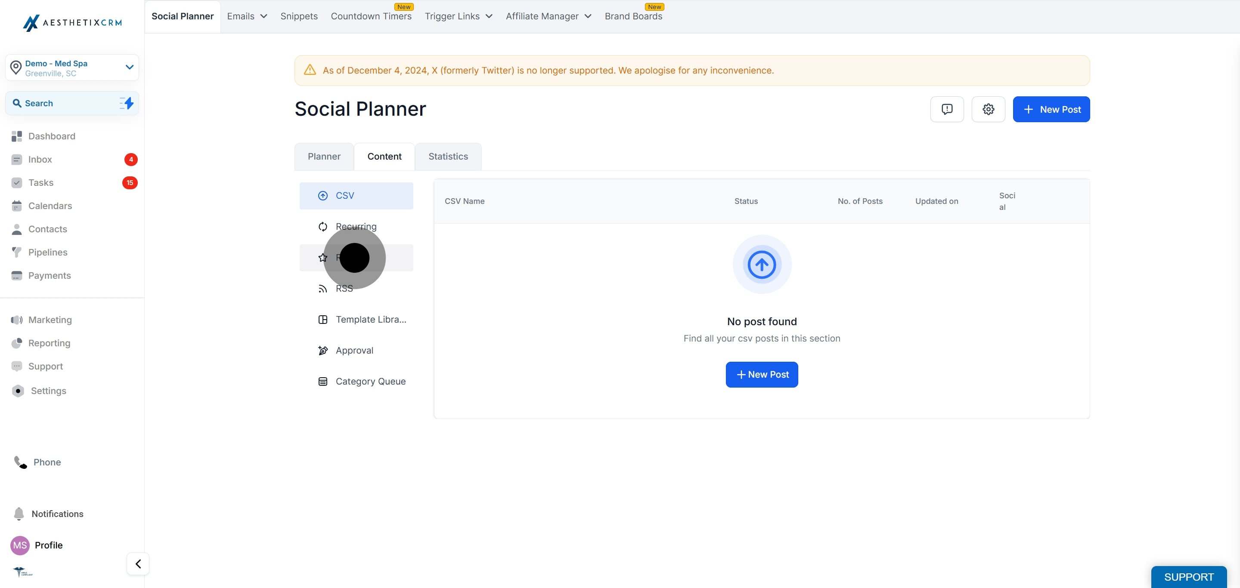Click the Search field in sidebar
The height and width of the screenshot is (588, 1240).
point(72,103)
